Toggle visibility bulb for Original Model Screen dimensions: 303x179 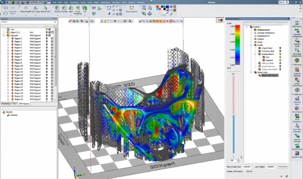click(280, 48)
